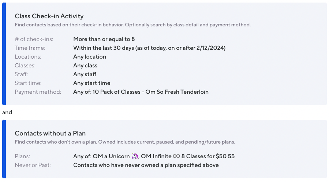
Task: Click the blue bar beside Class Check-in Activity
Action: point(4,54)
